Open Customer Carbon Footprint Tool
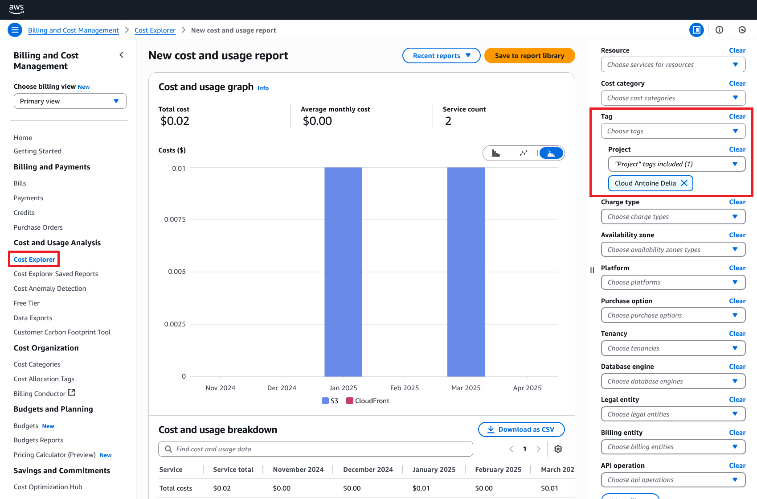This screenshot has width=757, height=499. [x=62, y=332]
